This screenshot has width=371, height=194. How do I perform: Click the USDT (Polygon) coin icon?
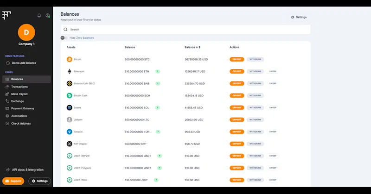pyautogui.click(x=69, y=168)
